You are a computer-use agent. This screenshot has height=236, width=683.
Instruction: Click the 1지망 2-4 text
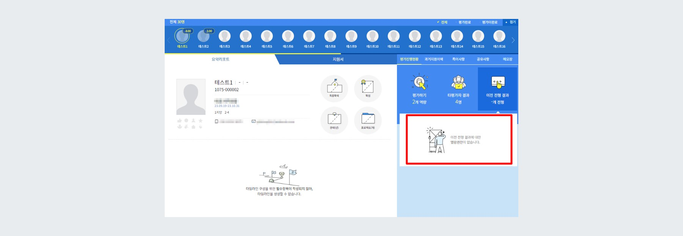[222, 113]
